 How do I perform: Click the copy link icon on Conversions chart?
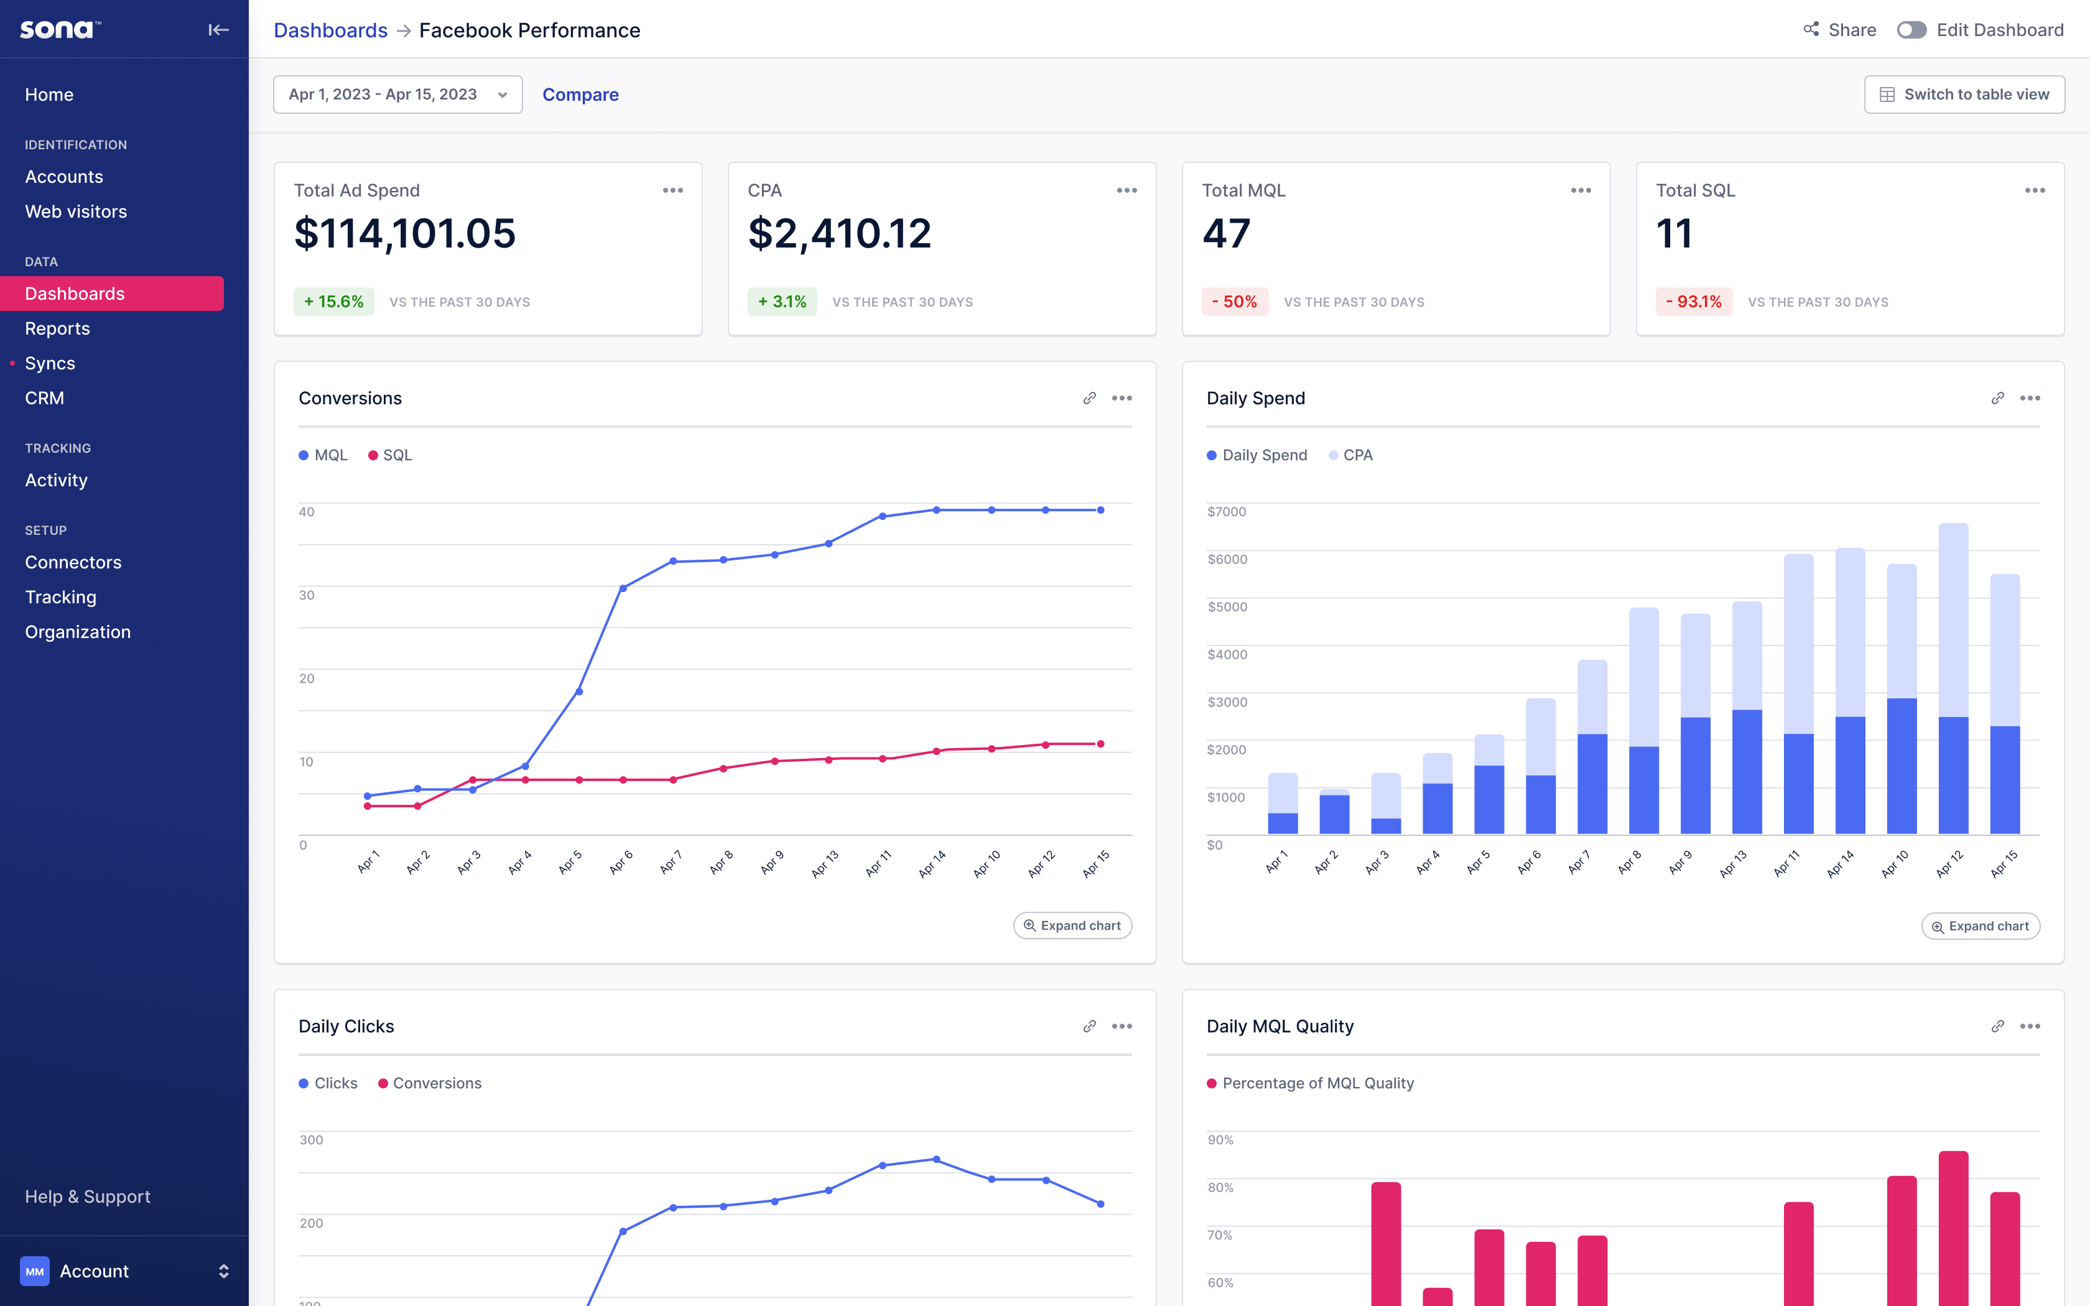click(1089, 398)
